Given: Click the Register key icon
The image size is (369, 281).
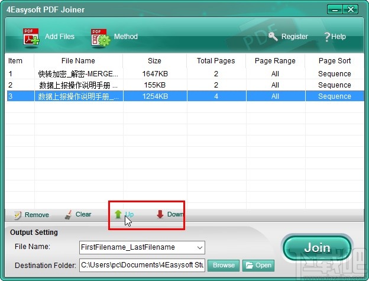Looking at the screenshot, I should [273, 36].
